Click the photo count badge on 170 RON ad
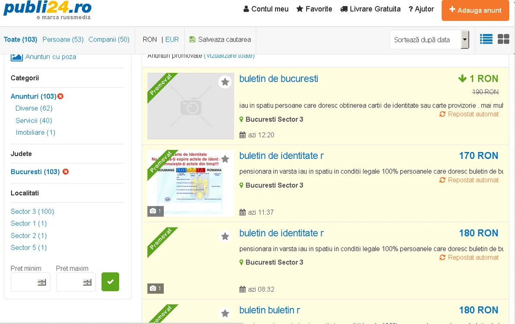The height and width of the screenshot is (324, 515). (155, 211)
